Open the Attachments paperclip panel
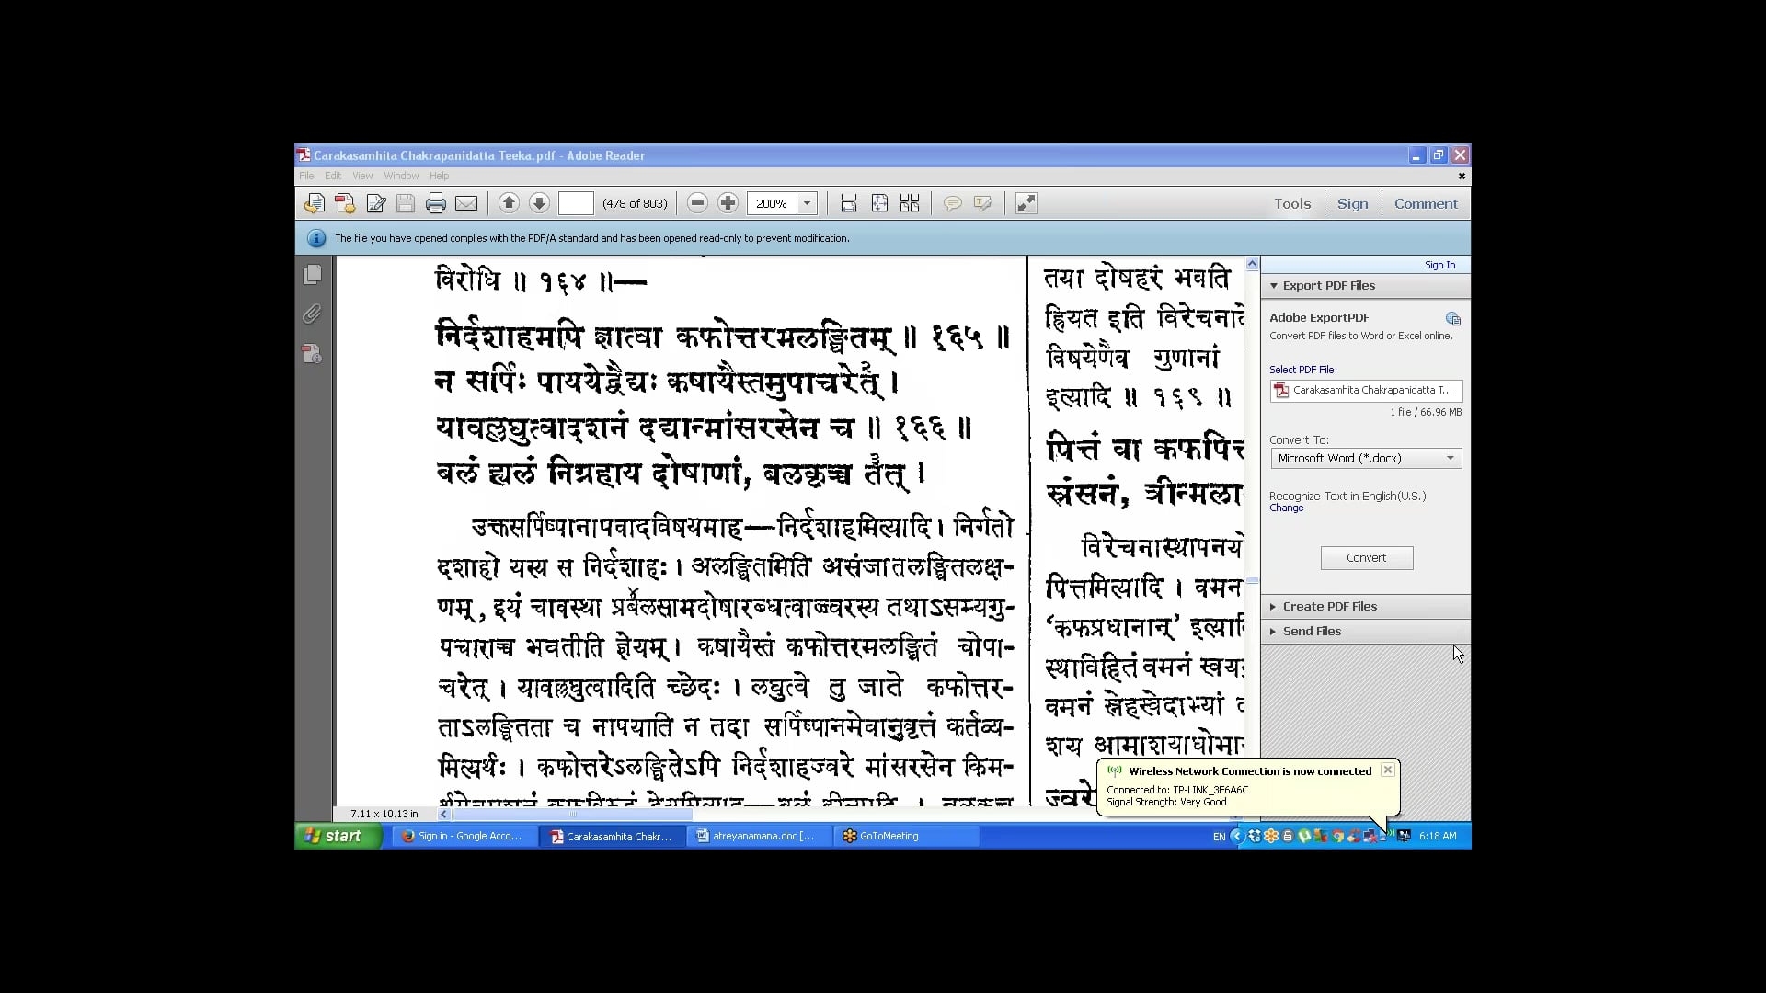1766x993 pixels. coord(313,314)
